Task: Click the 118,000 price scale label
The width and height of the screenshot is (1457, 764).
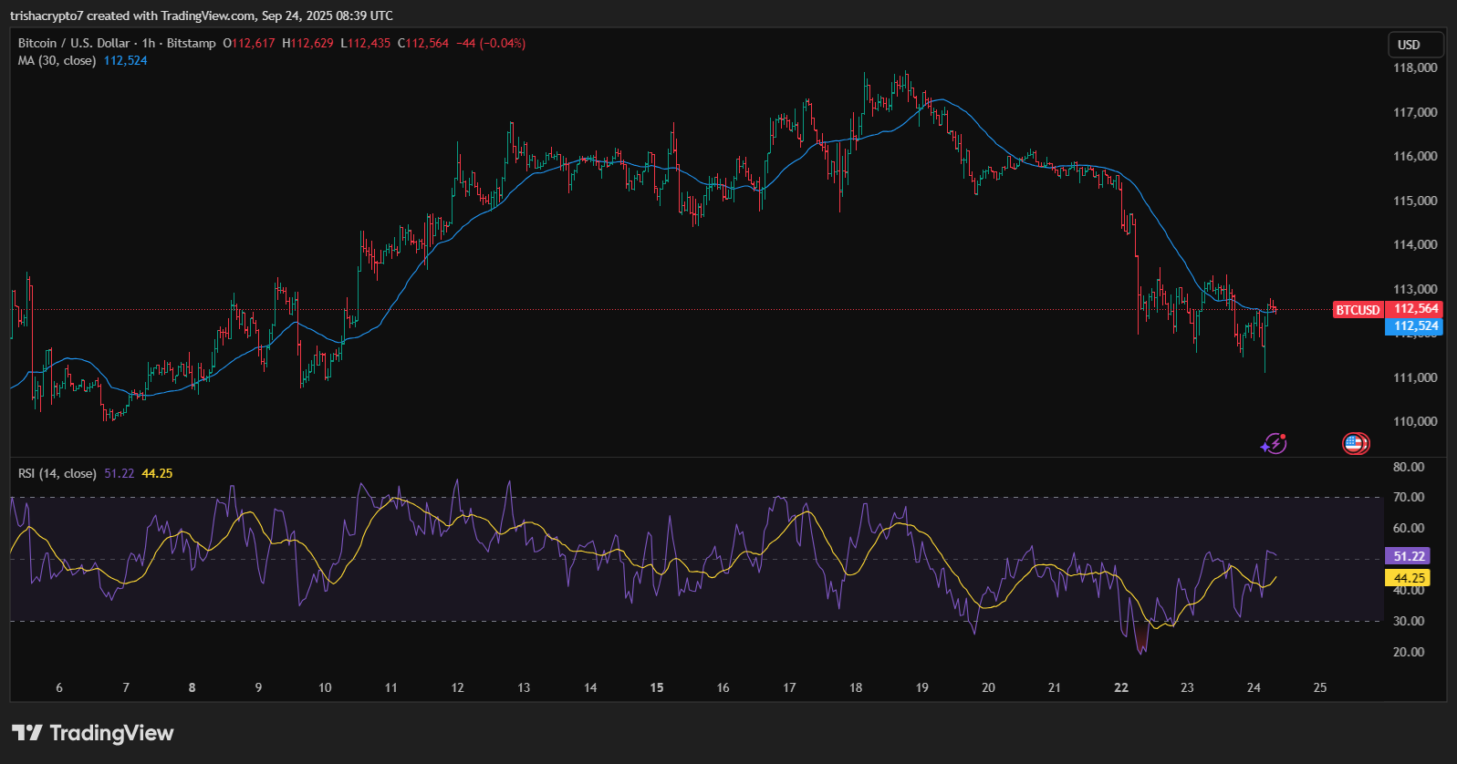Action: [x=1414, y=67]
